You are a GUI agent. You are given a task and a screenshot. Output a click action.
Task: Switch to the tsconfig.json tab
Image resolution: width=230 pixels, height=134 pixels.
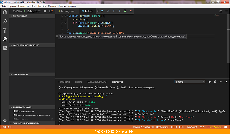coord(67,11)
